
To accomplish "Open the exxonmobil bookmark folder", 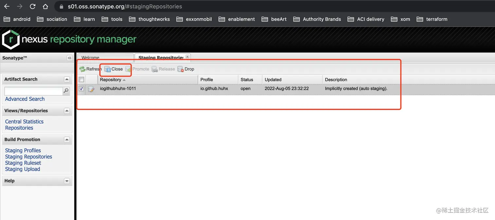I will tap(194, 19).
